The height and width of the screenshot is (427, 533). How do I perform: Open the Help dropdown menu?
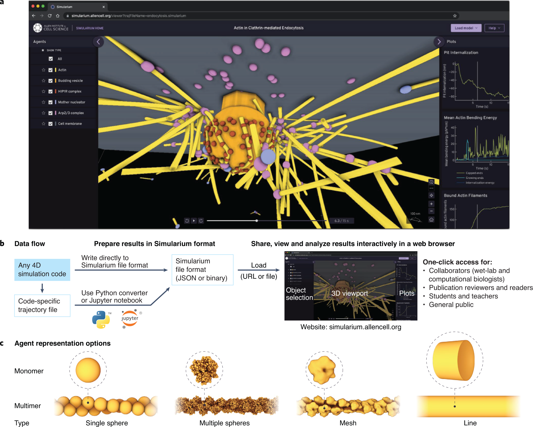point(494,28)
